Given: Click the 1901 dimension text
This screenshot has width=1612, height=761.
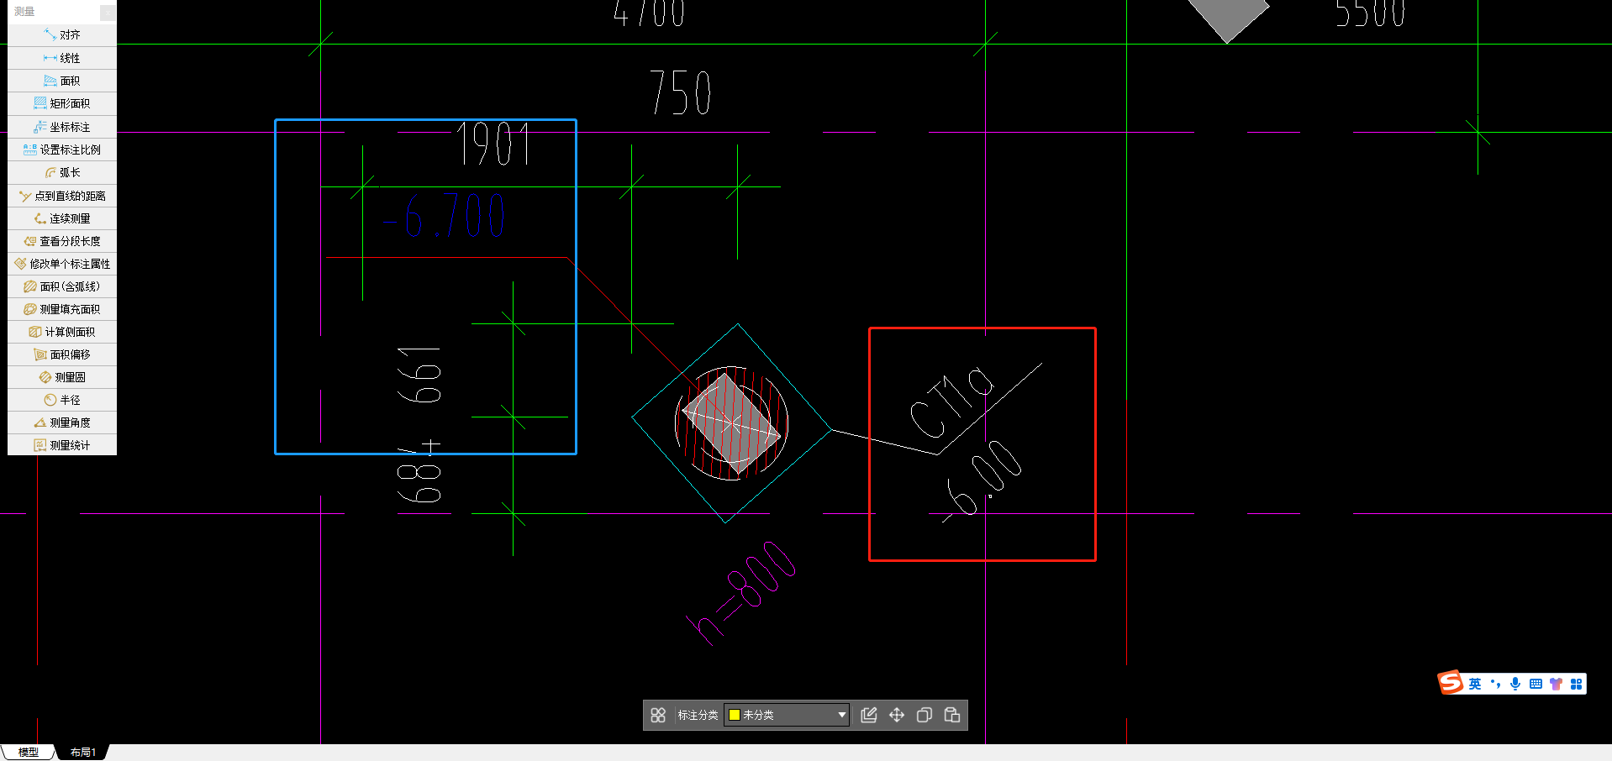Looking at the screenshot, I should tap(493, 144).
